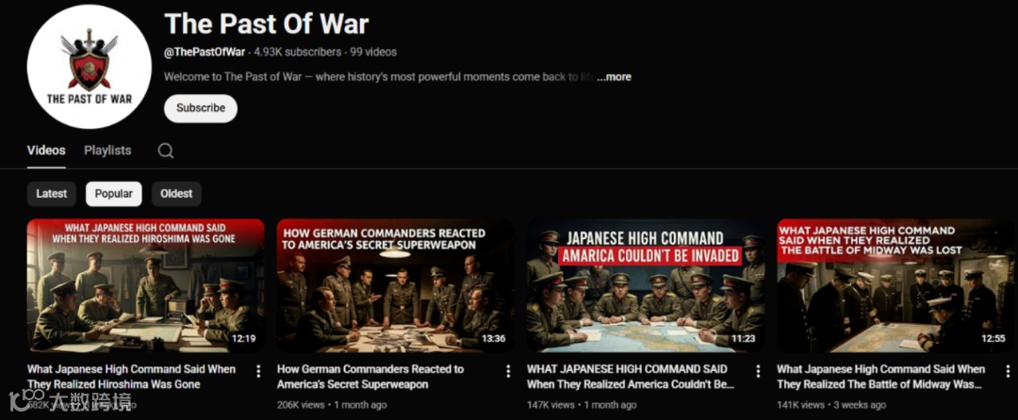Open options menu for Hiroshima video
Viewport: 1018px width, 420px height.
pyautogui.click(x=258, y=371)
